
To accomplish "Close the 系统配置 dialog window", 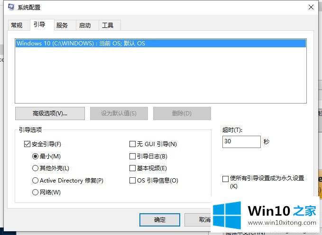I will pyautogui.click(x=311, y=7).
